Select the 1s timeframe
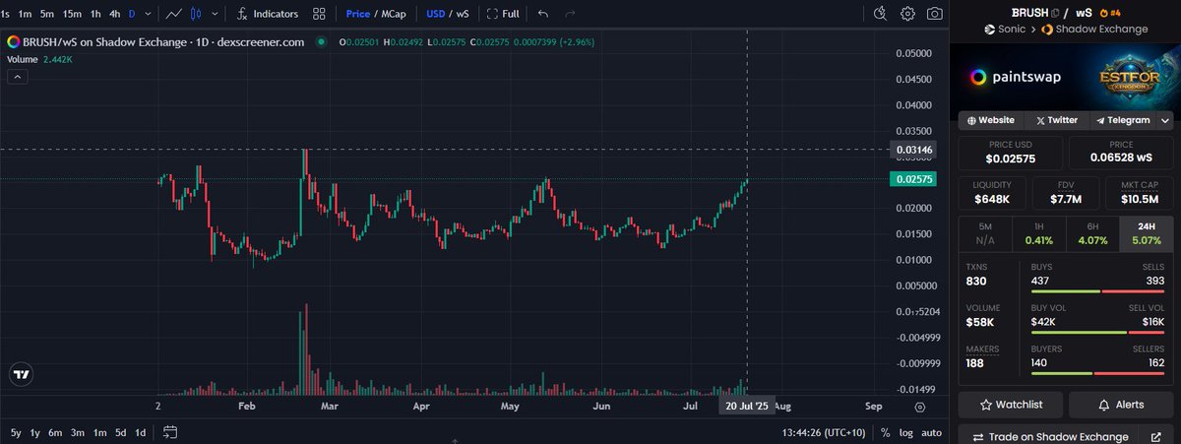Image resolution: width=1181 pixels, height=444 pixels. pyautogui.click(x=6, y=15)
